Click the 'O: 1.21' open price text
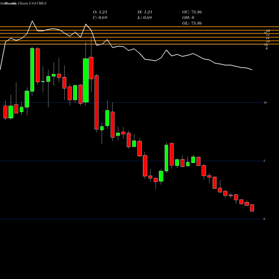The width and height of the screenshot is (279, 279). 100,12
